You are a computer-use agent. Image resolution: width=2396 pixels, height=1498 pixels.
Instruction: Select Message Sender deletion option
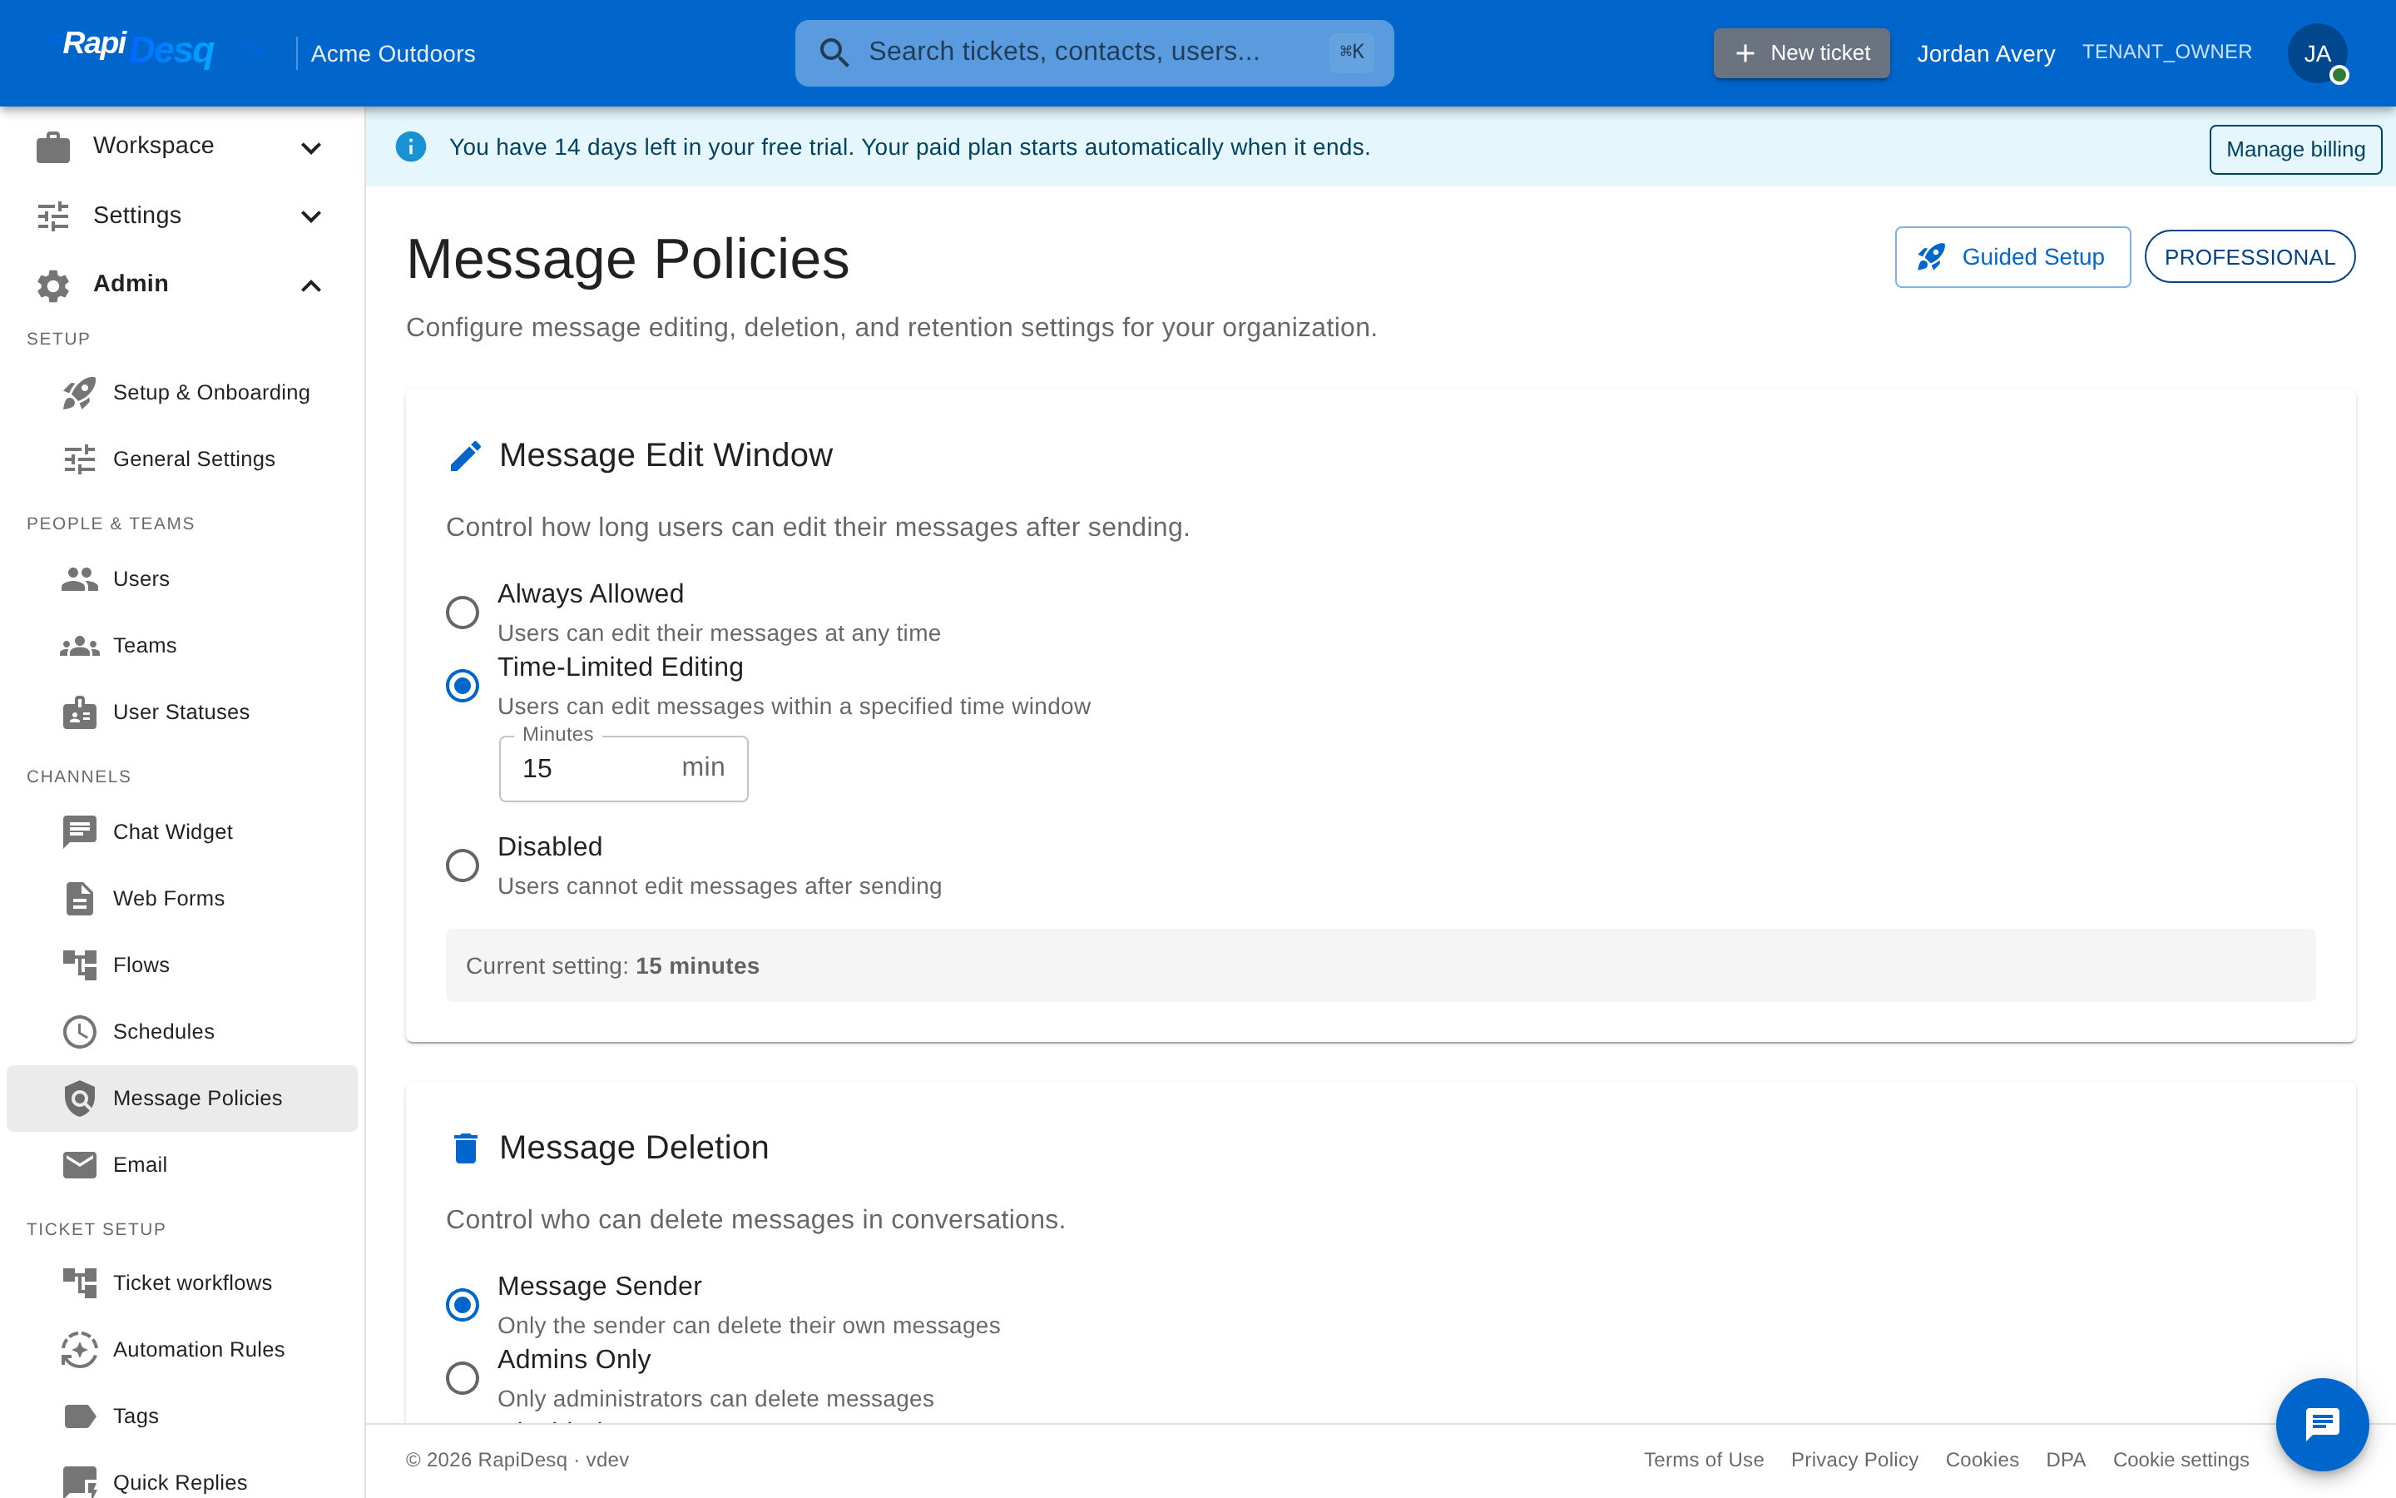click(x=463, y=1305)
